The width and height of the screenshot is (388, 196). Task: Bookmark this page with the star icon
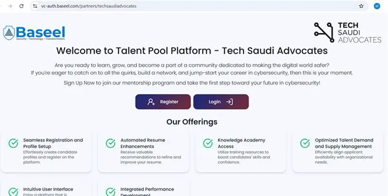(361, 6)
